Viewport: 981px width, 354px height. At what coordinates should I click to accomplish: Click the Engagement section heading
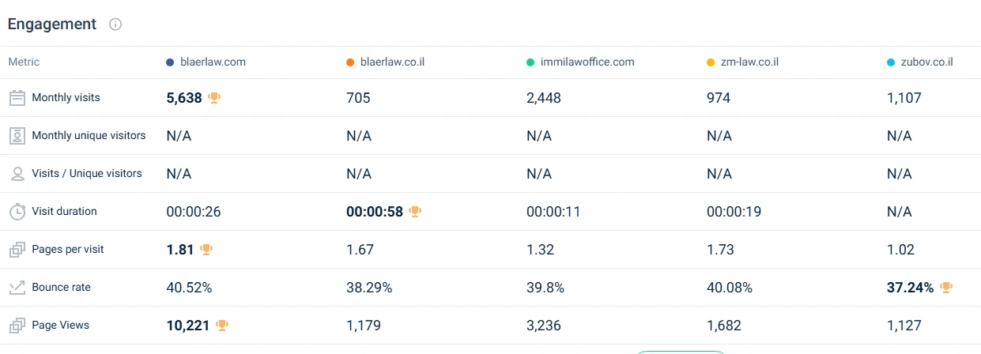point(52,24)
